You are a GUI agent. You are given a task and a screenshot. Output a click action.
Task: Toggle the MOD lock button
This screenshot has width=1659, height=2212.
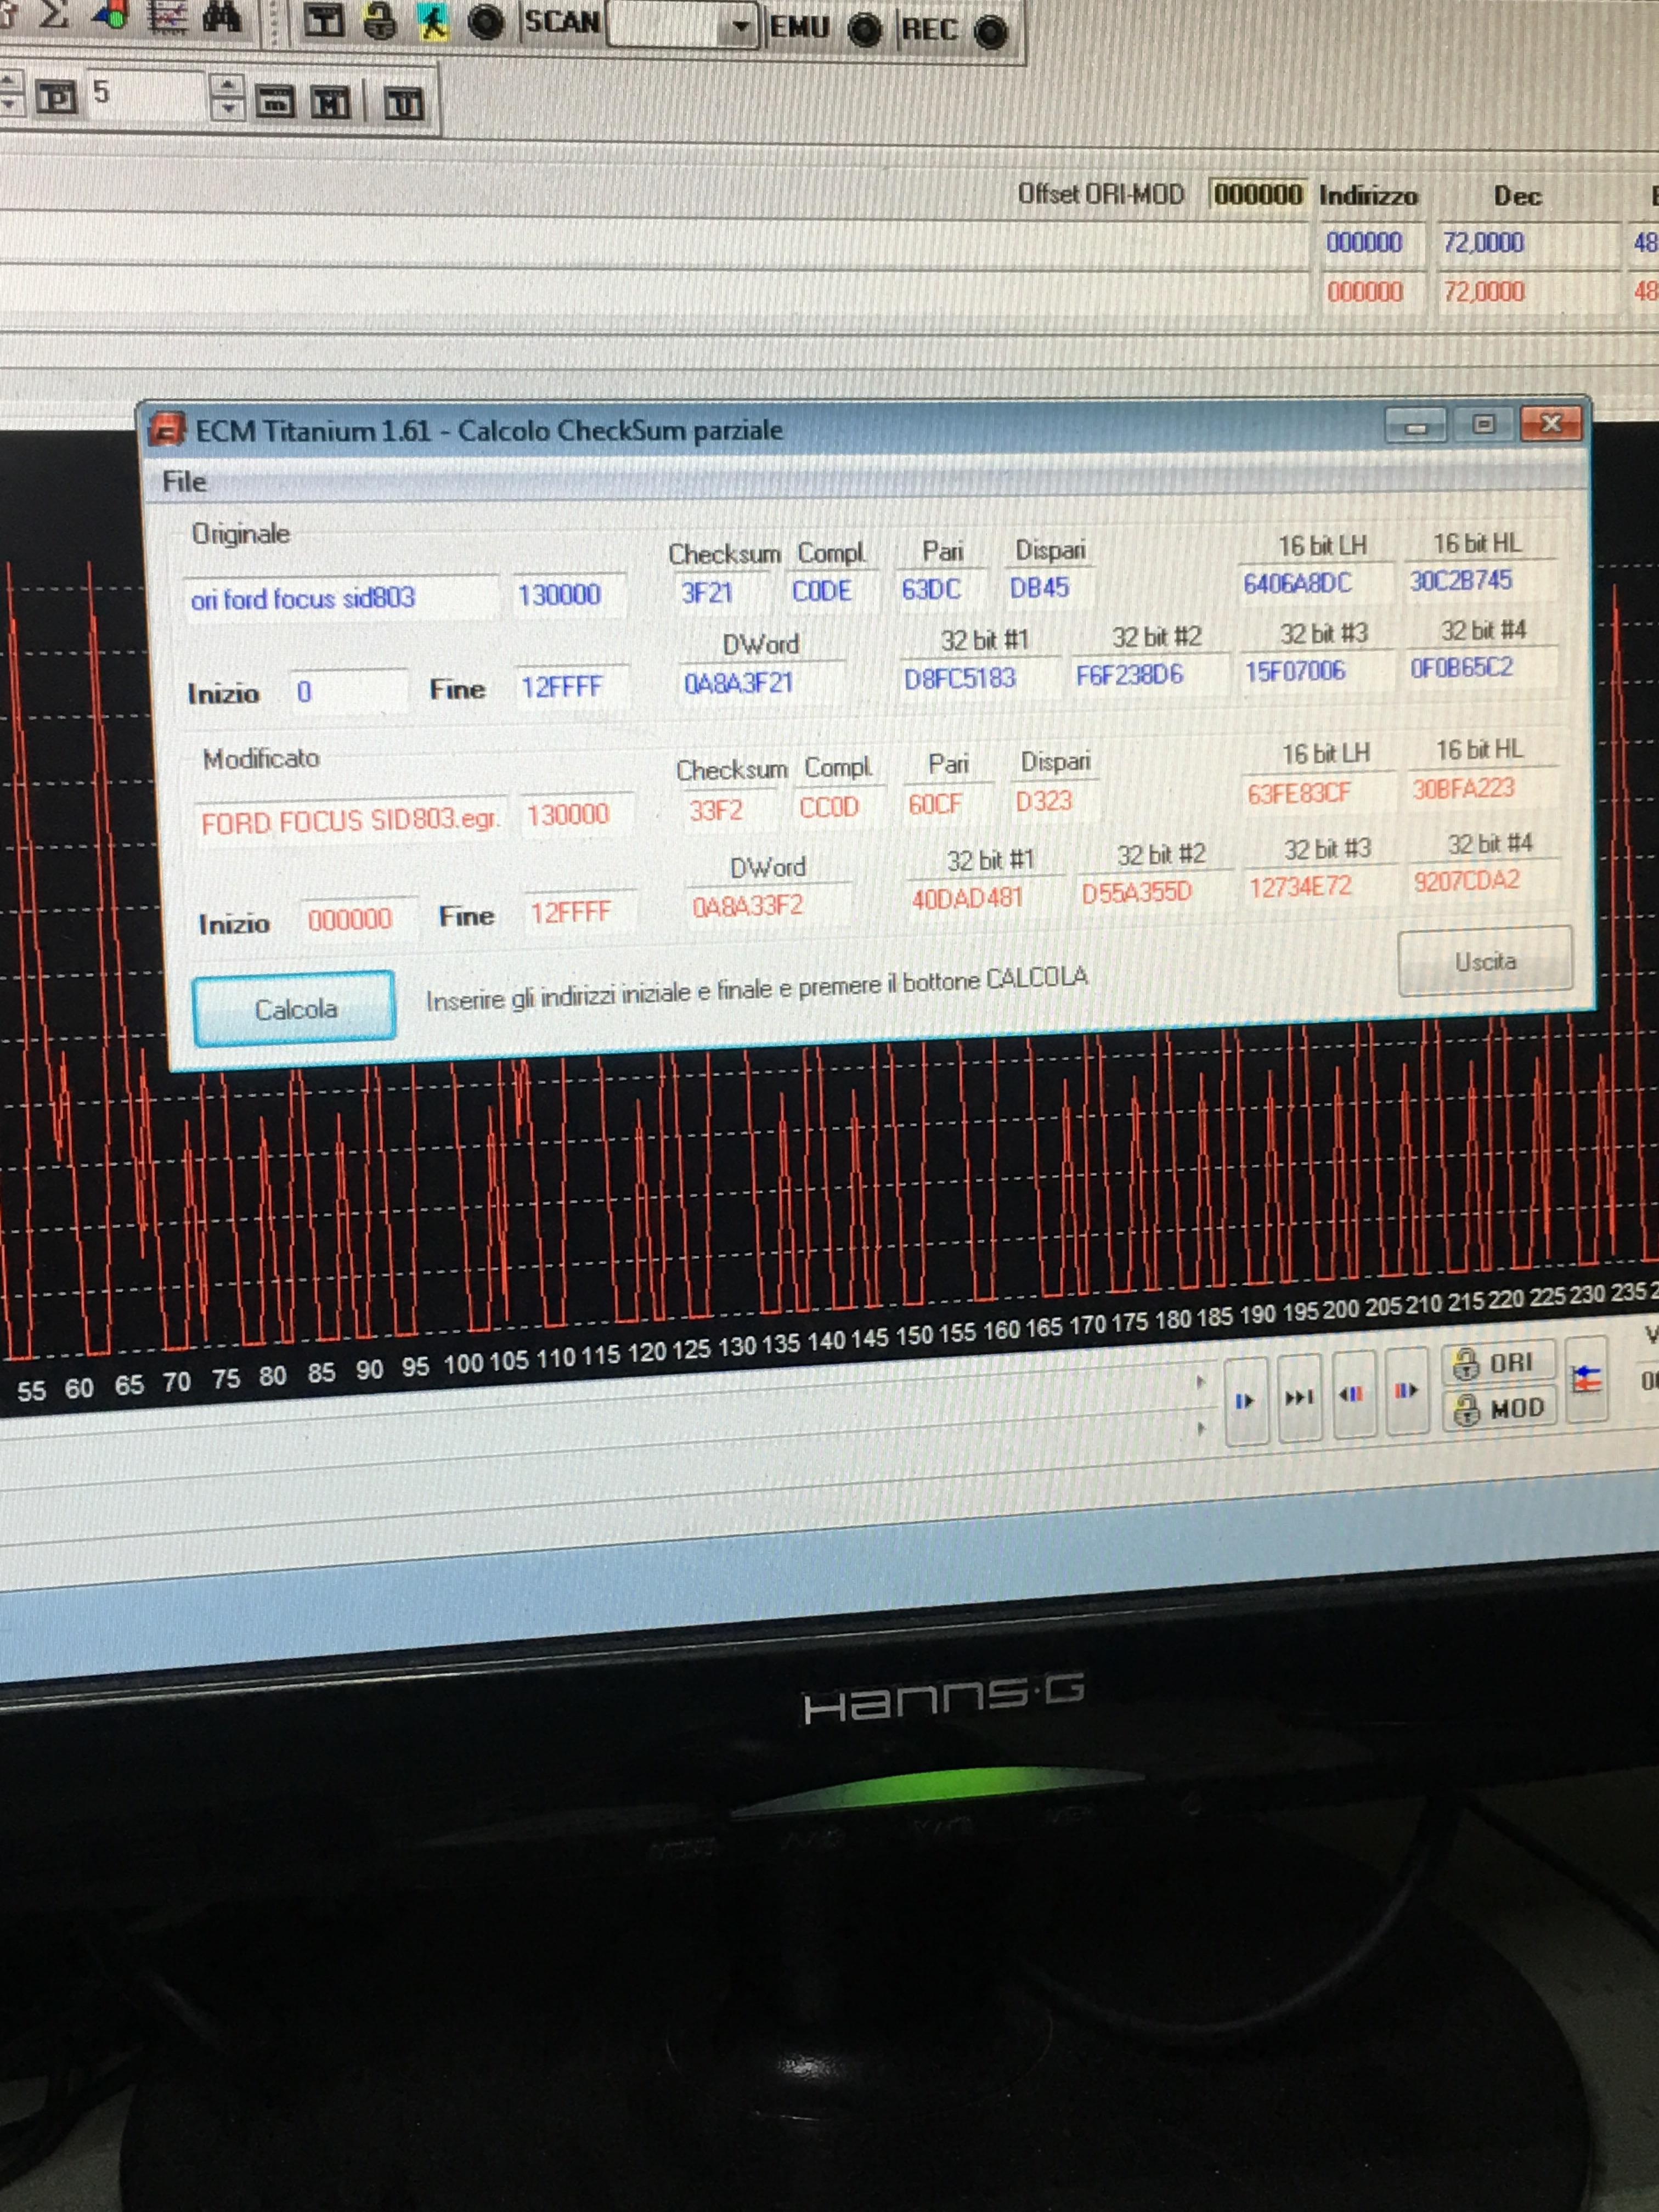(x=1500, y=1409)
